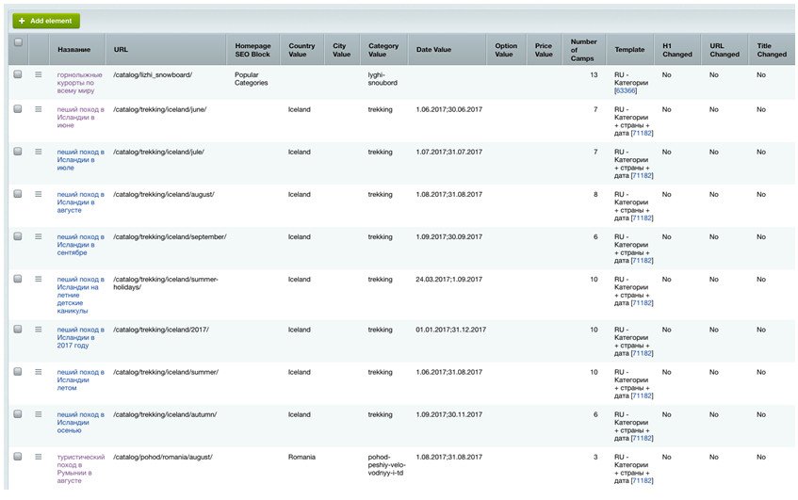This screenshot has width=798, height=500.
Task: Open the пеший поход в Исландии в сентябре link
Action: click(x=80, y=245)
